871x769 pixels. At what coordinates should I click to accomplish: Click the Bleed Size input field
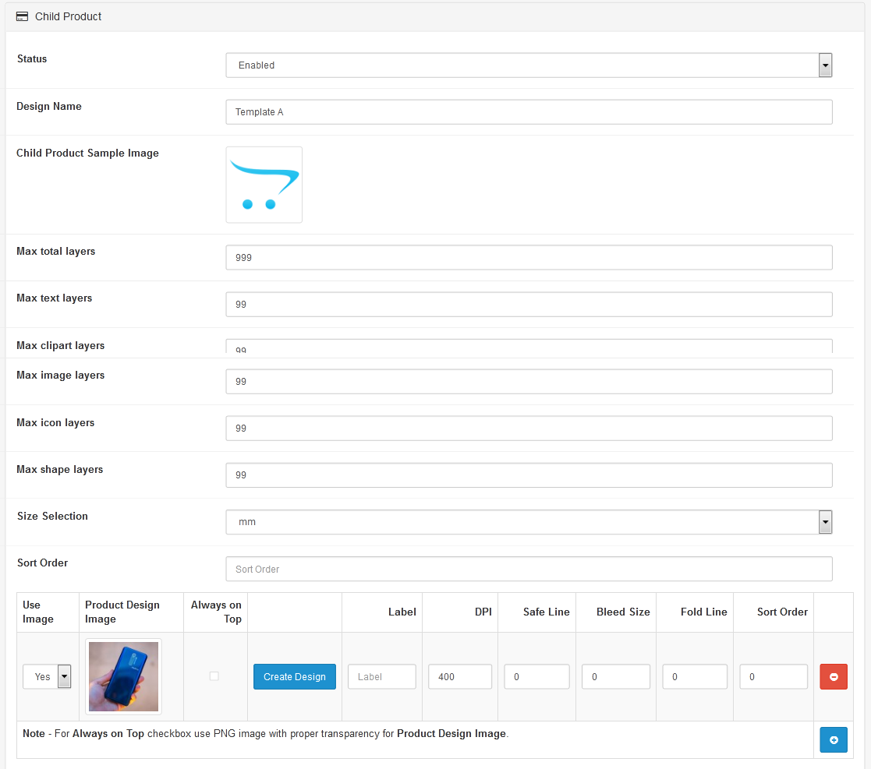pyautogui.click(x=616, y=676)
